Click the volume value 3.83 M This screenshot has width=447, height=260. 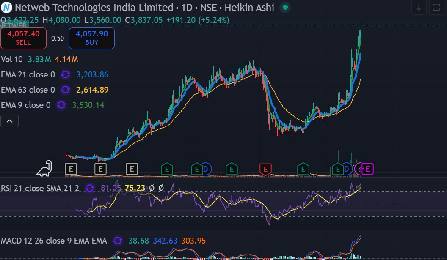tap(39, 59)
